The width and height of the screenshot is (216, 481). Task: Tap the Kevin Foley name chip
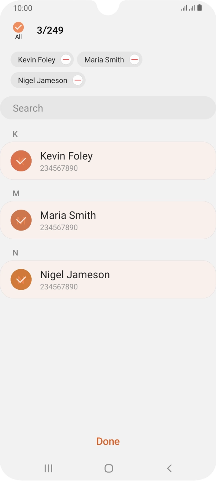pyautogui.click(x=37, y=60)
